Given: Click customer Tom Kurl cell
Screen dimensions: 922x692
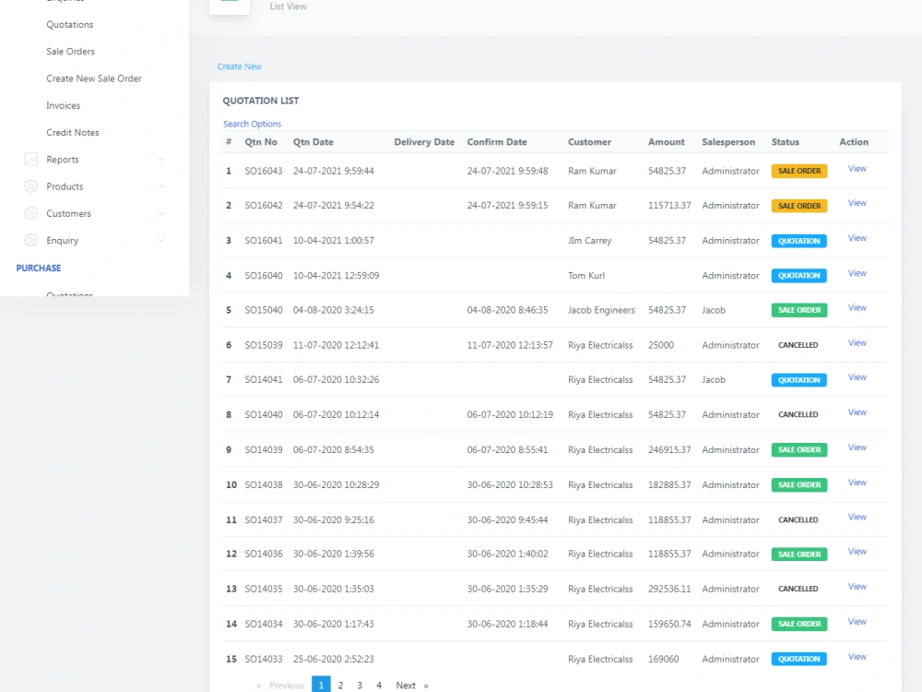Looking at the screenshot, I should 586,276.
